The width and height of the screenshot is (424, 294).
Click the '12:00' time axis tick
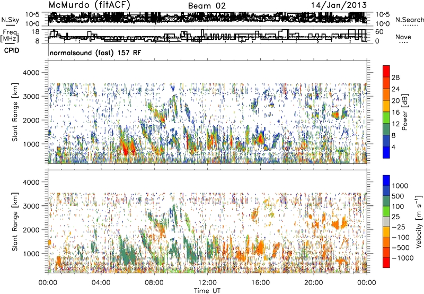(x=207, y=283)
